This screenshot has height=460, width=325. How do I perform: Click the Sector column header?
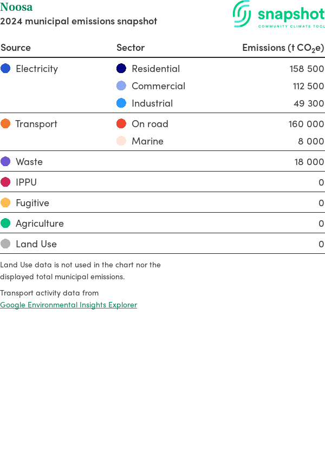[131, 48]
